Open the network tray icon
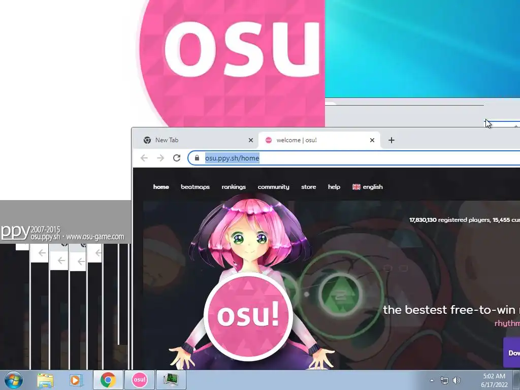 click(444, 380)
